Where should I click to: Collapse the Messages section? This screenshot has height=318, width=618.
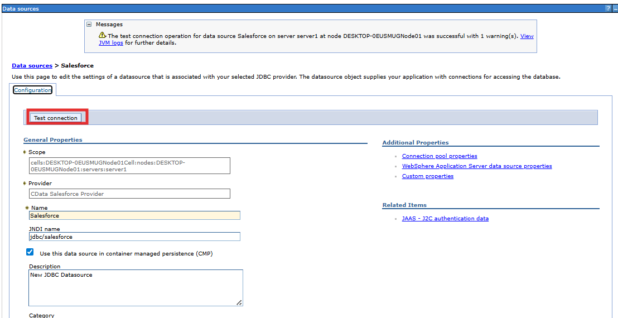click(x=89, y=25)
